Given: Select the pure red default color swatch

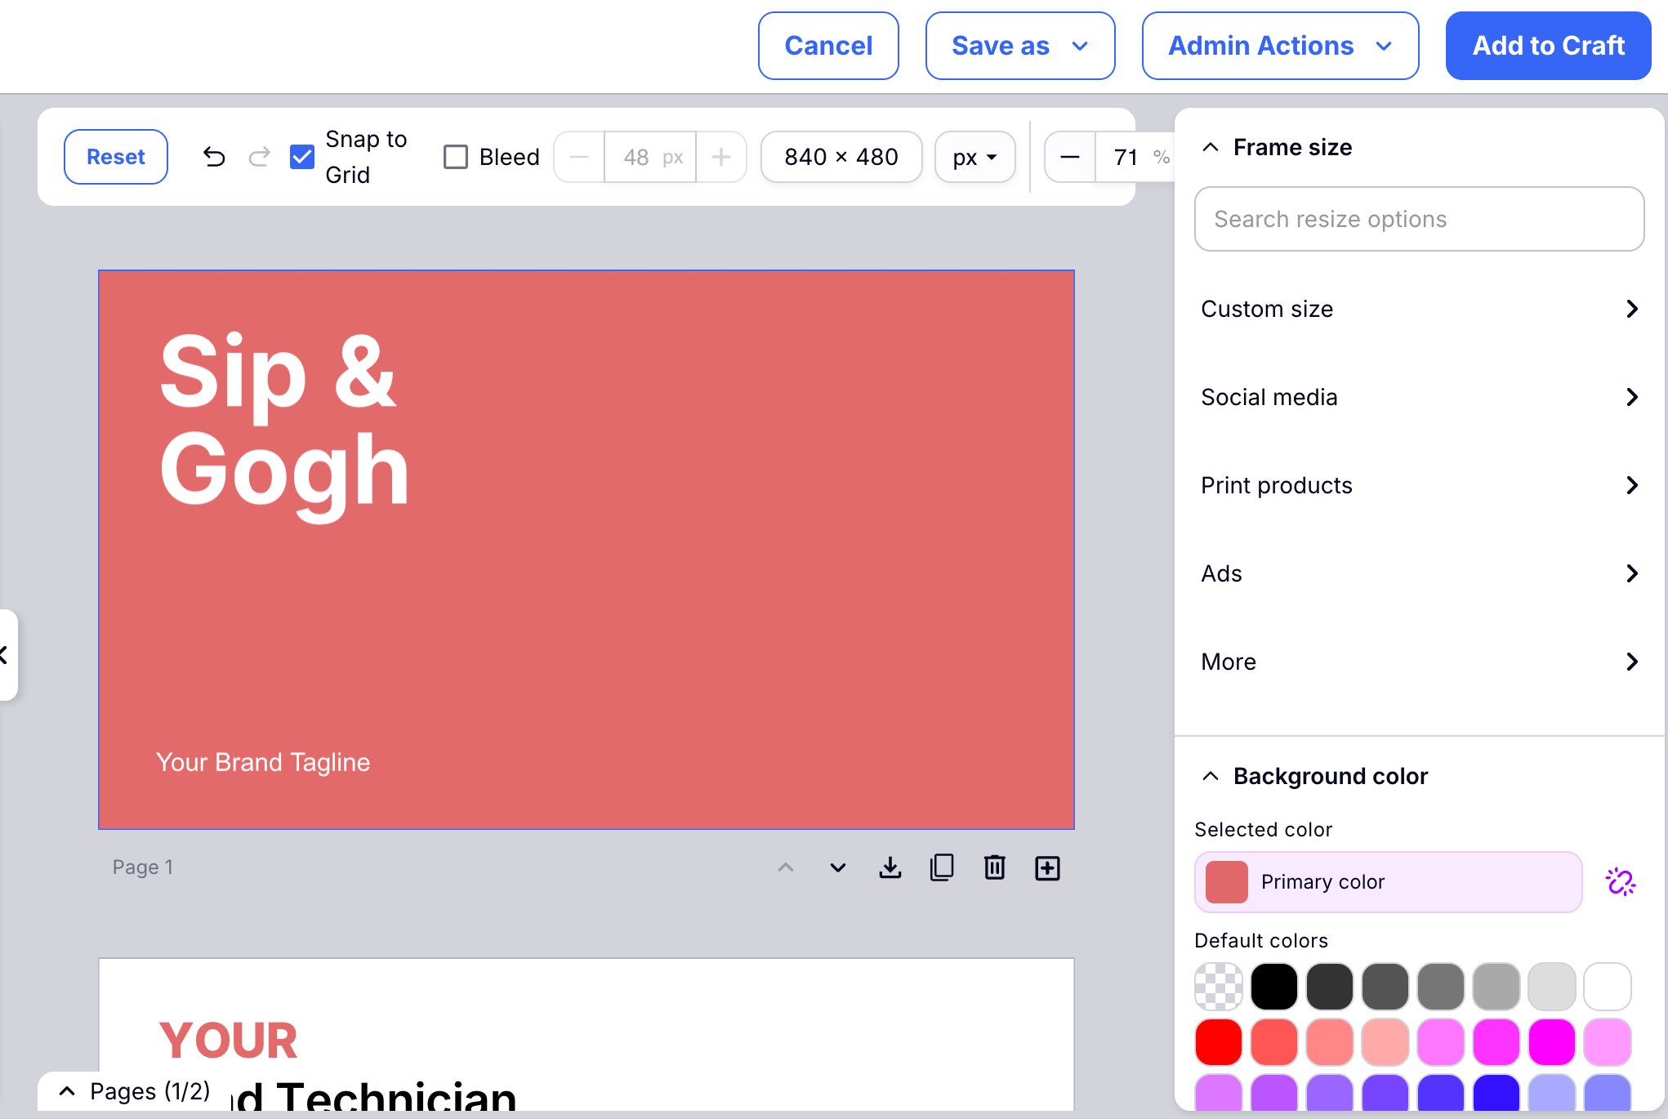Looking at the screenshot, I should point(1218,1042).
